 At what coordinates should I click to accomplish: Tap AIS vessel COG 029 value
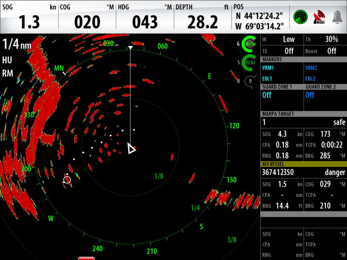325,184
